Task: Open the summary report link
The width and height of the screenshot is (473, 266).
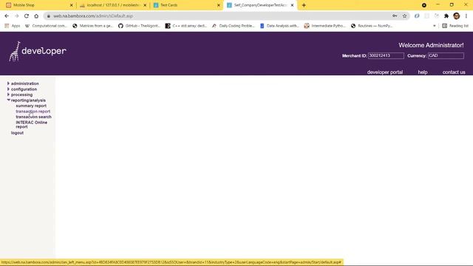Action: (31, 106)
